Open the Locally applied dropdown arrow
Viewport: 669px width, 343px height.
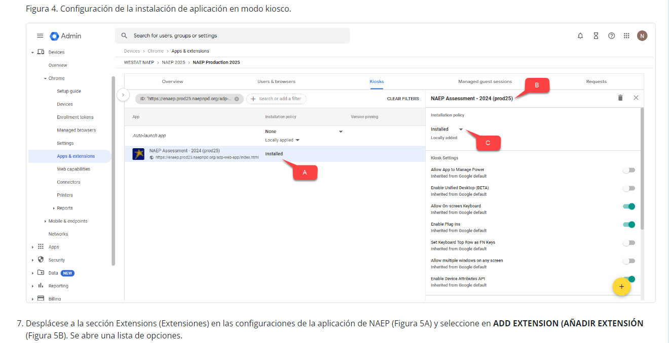pos(298,140)
